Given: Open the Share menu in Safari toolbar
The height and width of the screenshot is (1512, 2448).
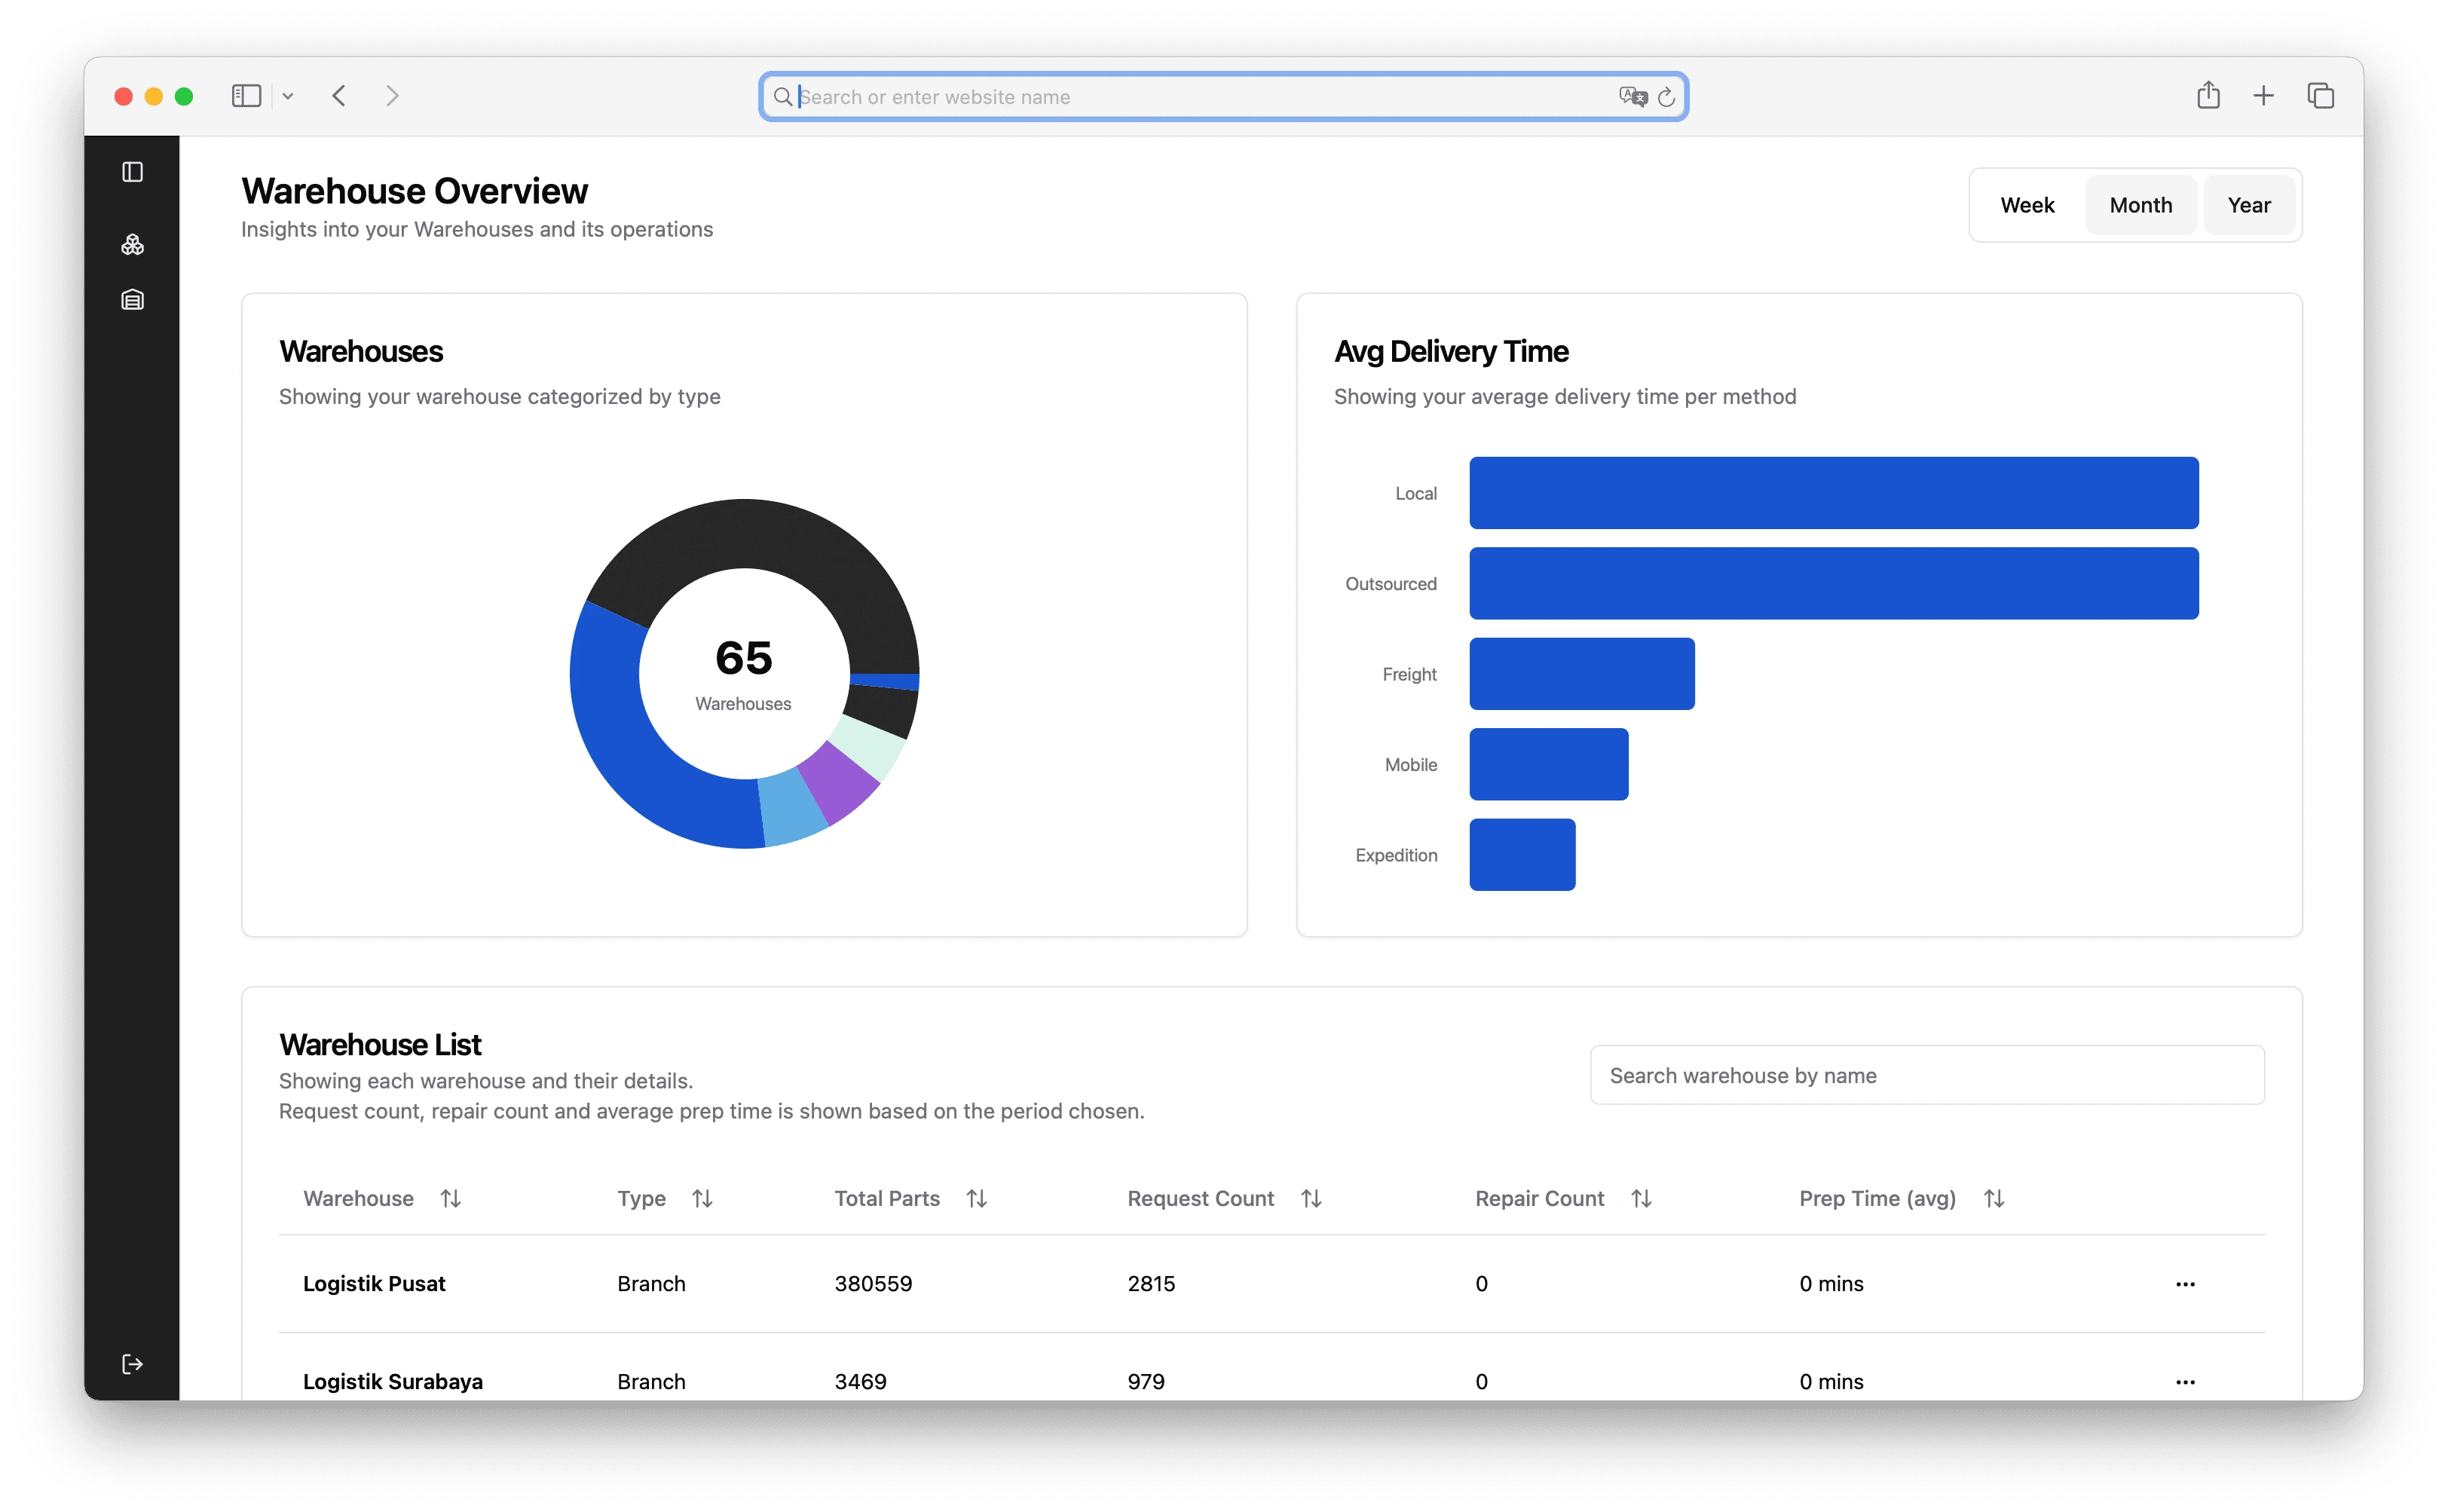Looking at the screenshot, I should pyautogui.click(x=2209, y=95).
